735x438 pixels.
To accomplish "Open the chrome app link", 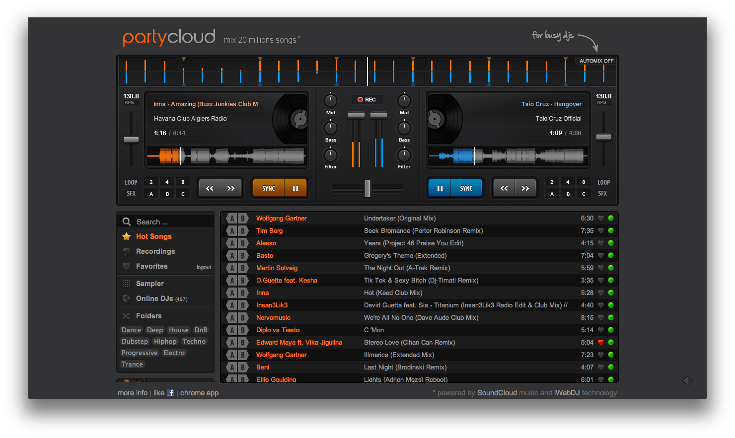I will point(199,393).
